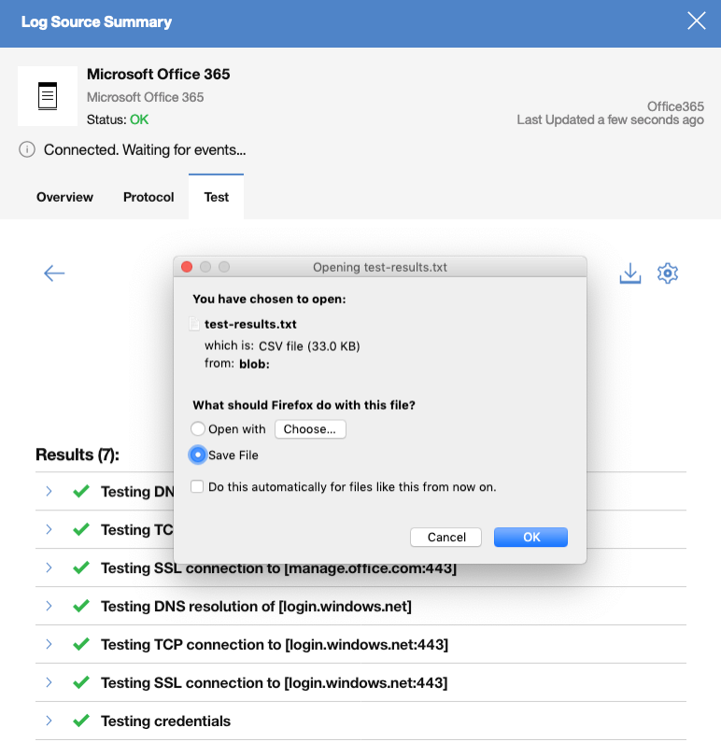
Task: Click green checkmark for TCP login.windows.net test
Action: pyautogui.click(x=81, y=644)
